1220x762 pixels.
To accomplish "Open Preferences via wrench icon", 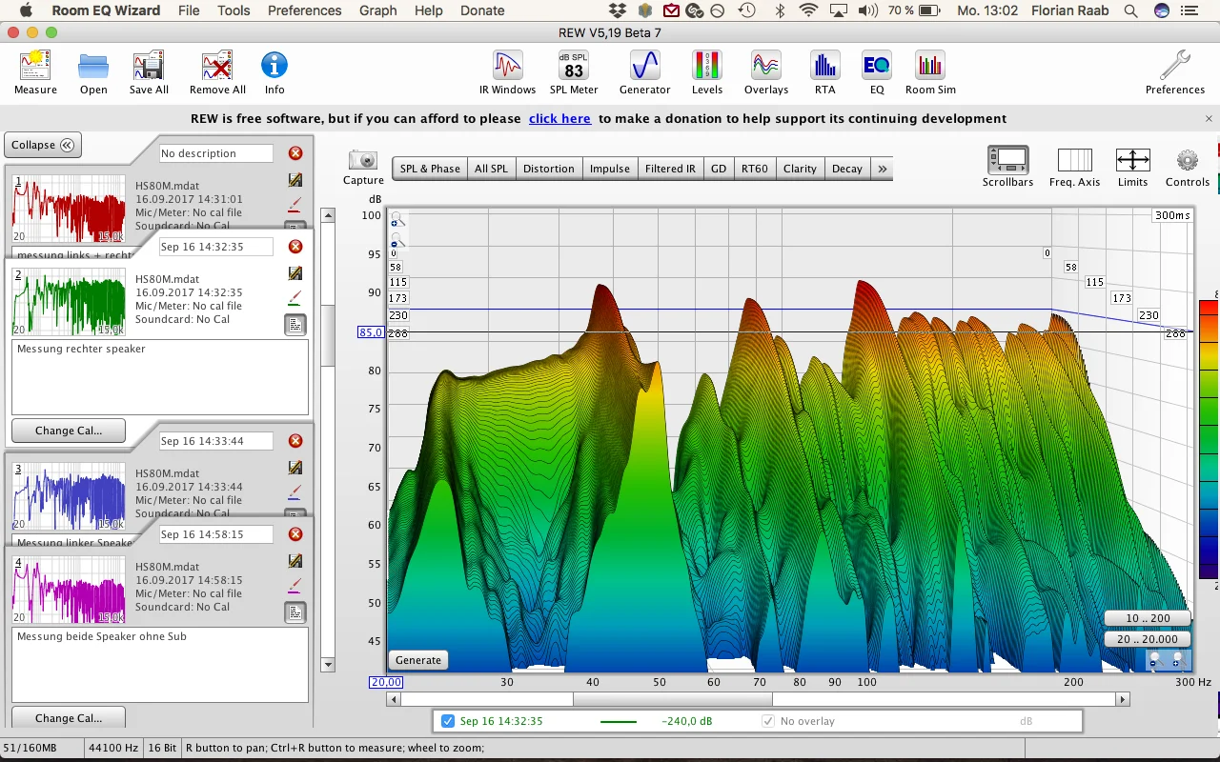I will (1175, 72).
